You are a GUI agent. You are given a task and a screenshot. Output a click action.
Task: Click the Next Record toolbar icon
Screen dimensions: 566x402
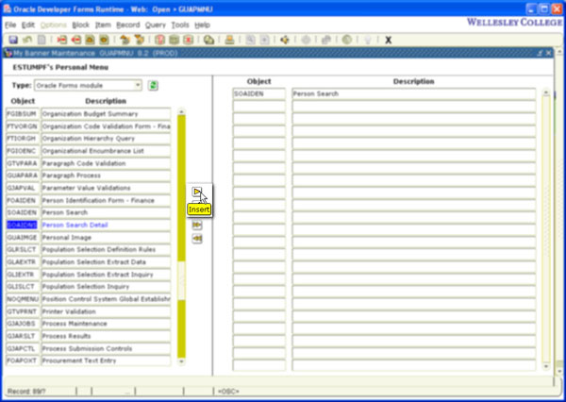tap(104, 40)
